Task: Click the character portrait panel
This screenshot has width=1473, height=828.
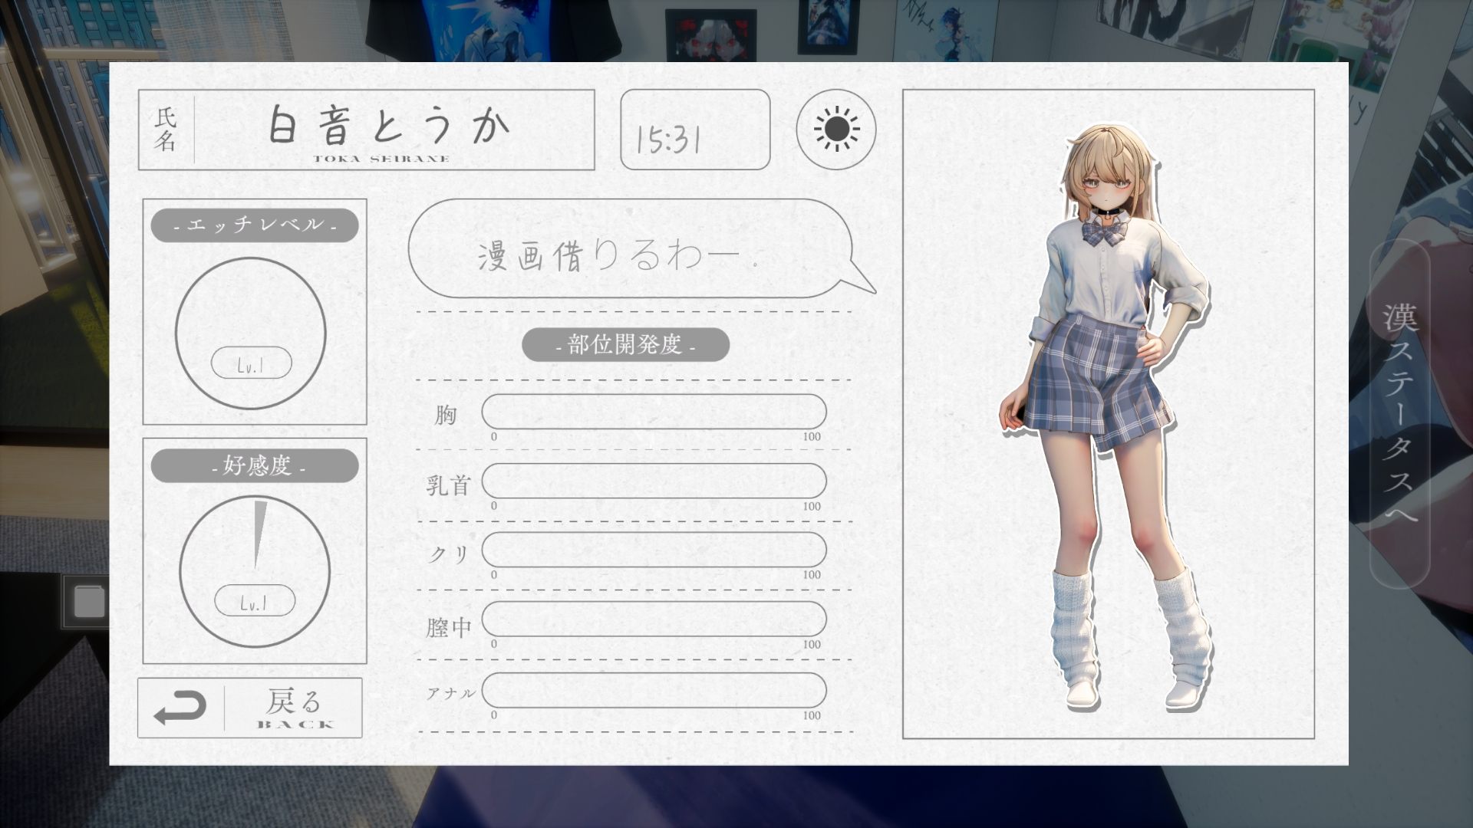Action: click(1108, 414)
